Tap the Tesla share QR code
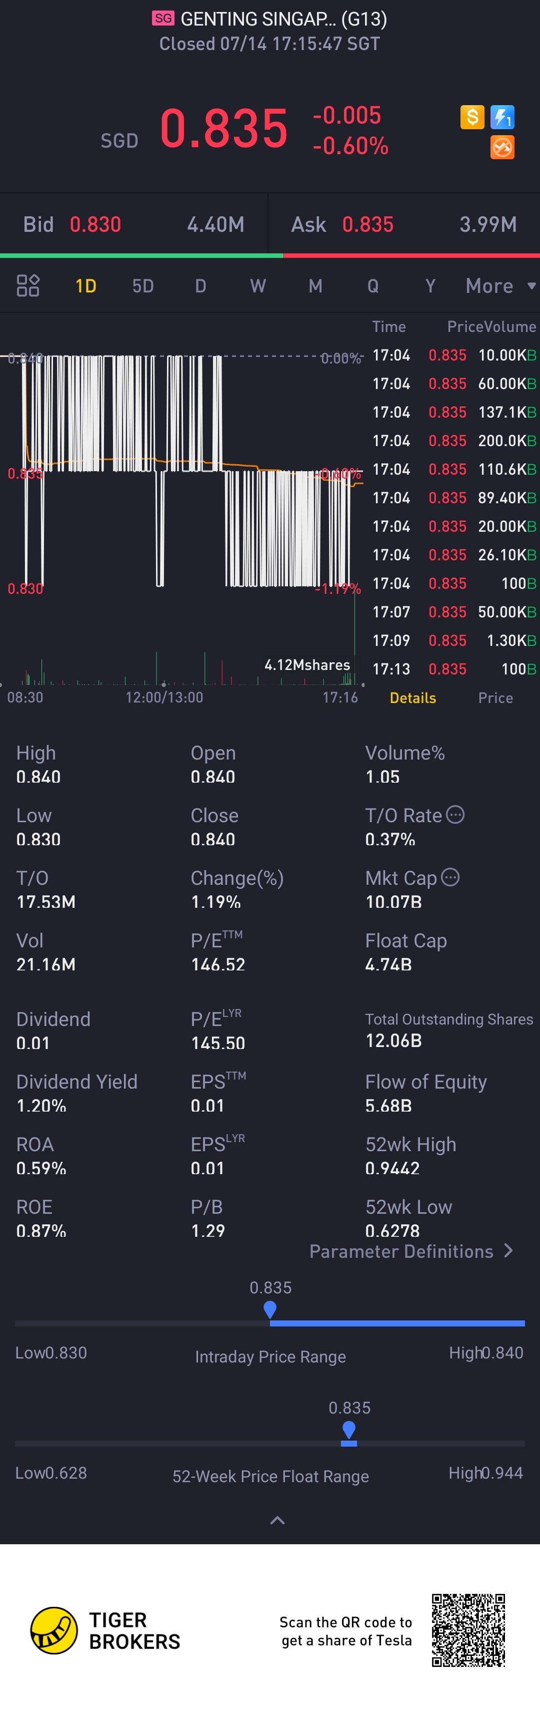 coord(468,1630)
